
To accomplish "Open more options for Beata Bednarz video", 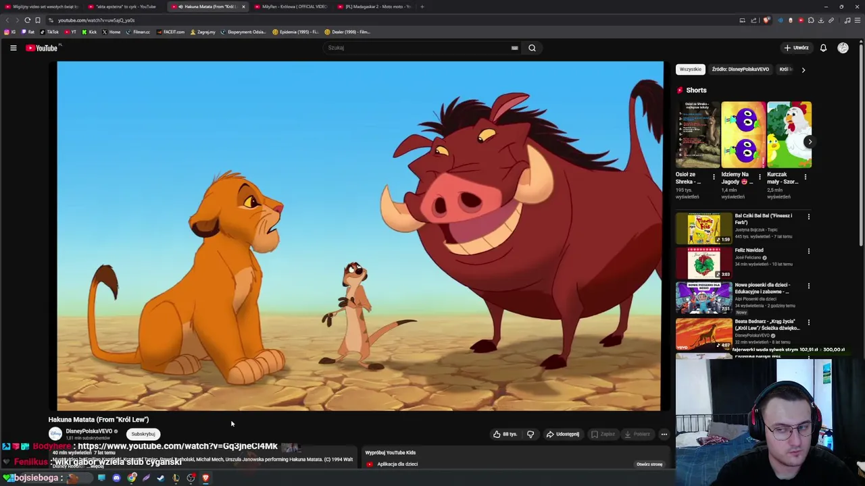I will tap(808, 323).
